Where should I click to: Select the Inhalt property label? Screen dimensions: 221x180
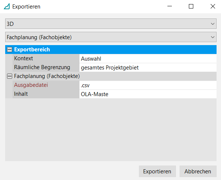point(21,94)
